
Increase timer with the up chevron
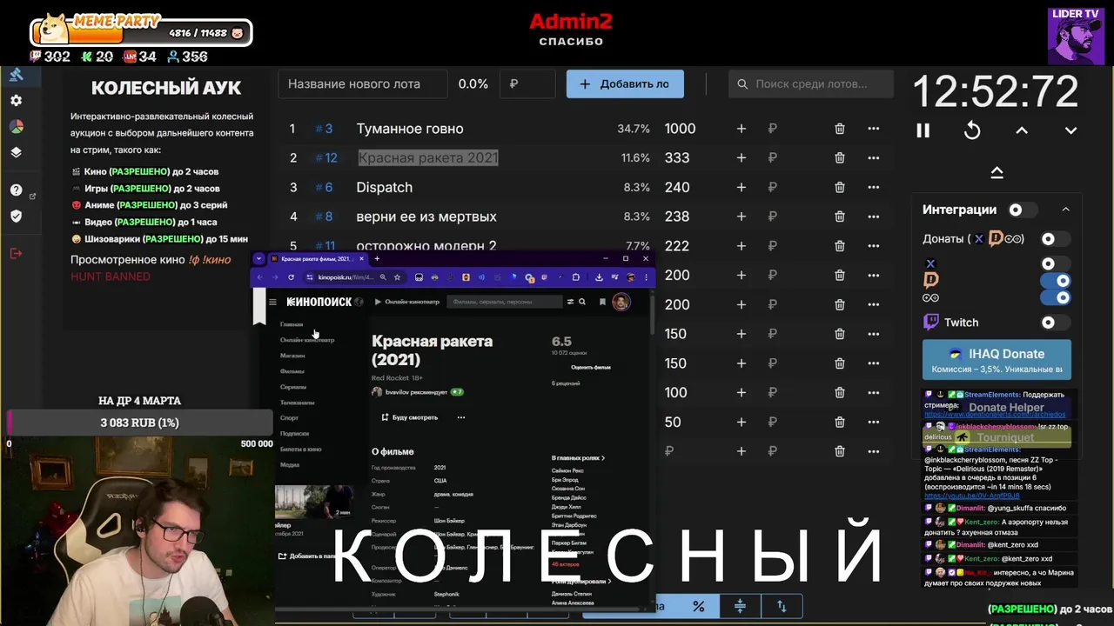(1022, 130)
